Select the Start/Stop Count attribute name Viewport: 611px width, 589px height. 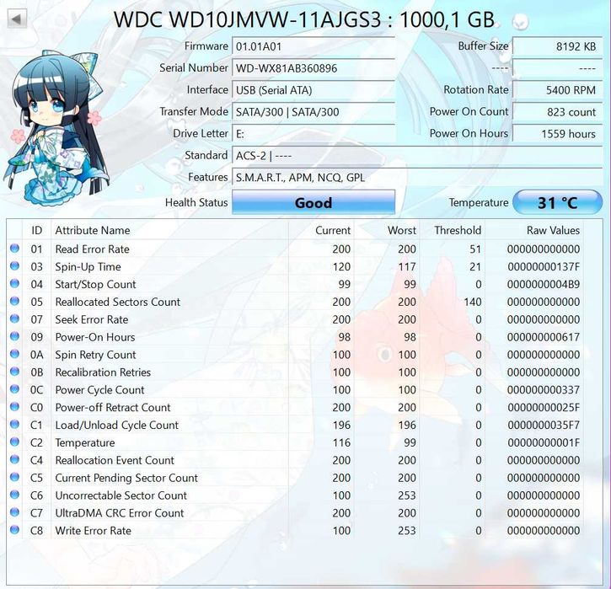point(95,284)
